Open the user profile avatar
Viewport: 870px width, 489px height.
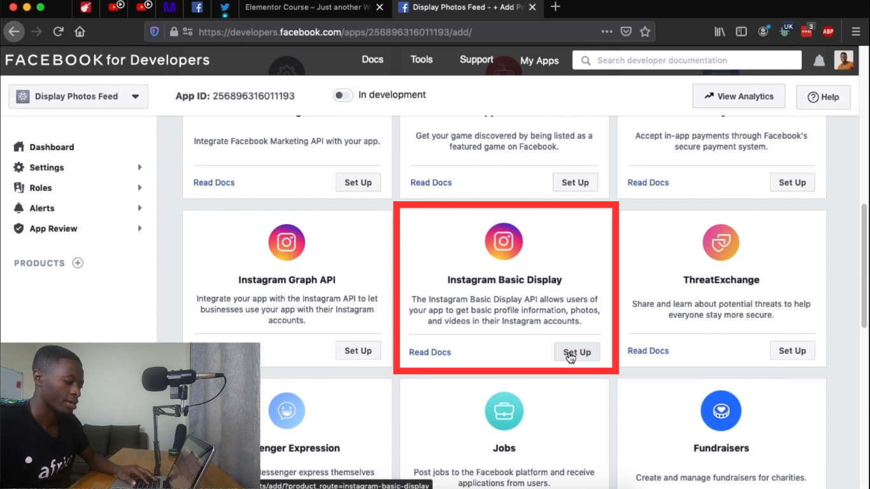pyautogui.click(x=844, y=60)
